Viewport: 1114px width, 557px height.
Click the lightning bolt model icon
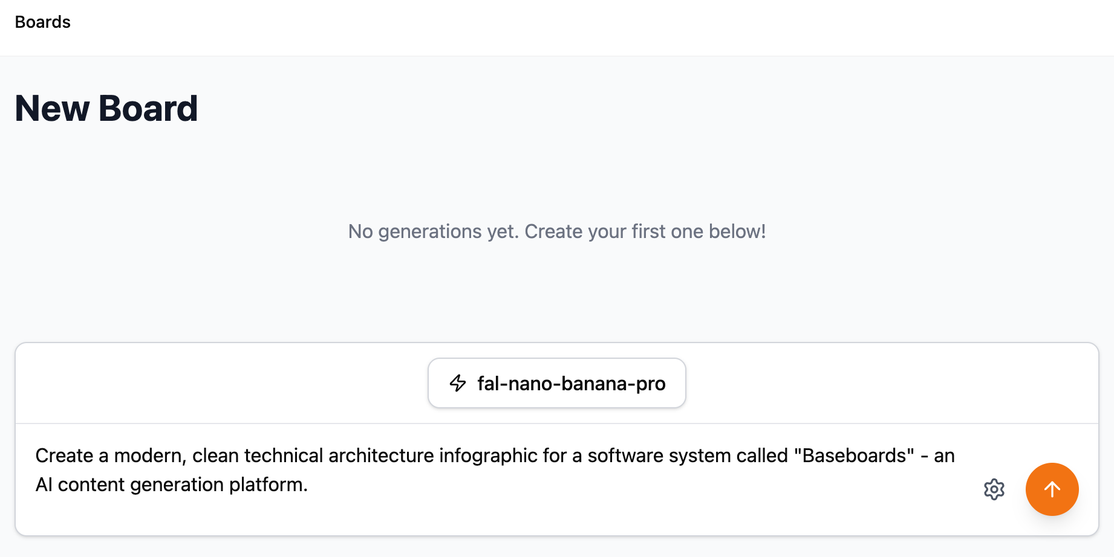click(458, 383)
